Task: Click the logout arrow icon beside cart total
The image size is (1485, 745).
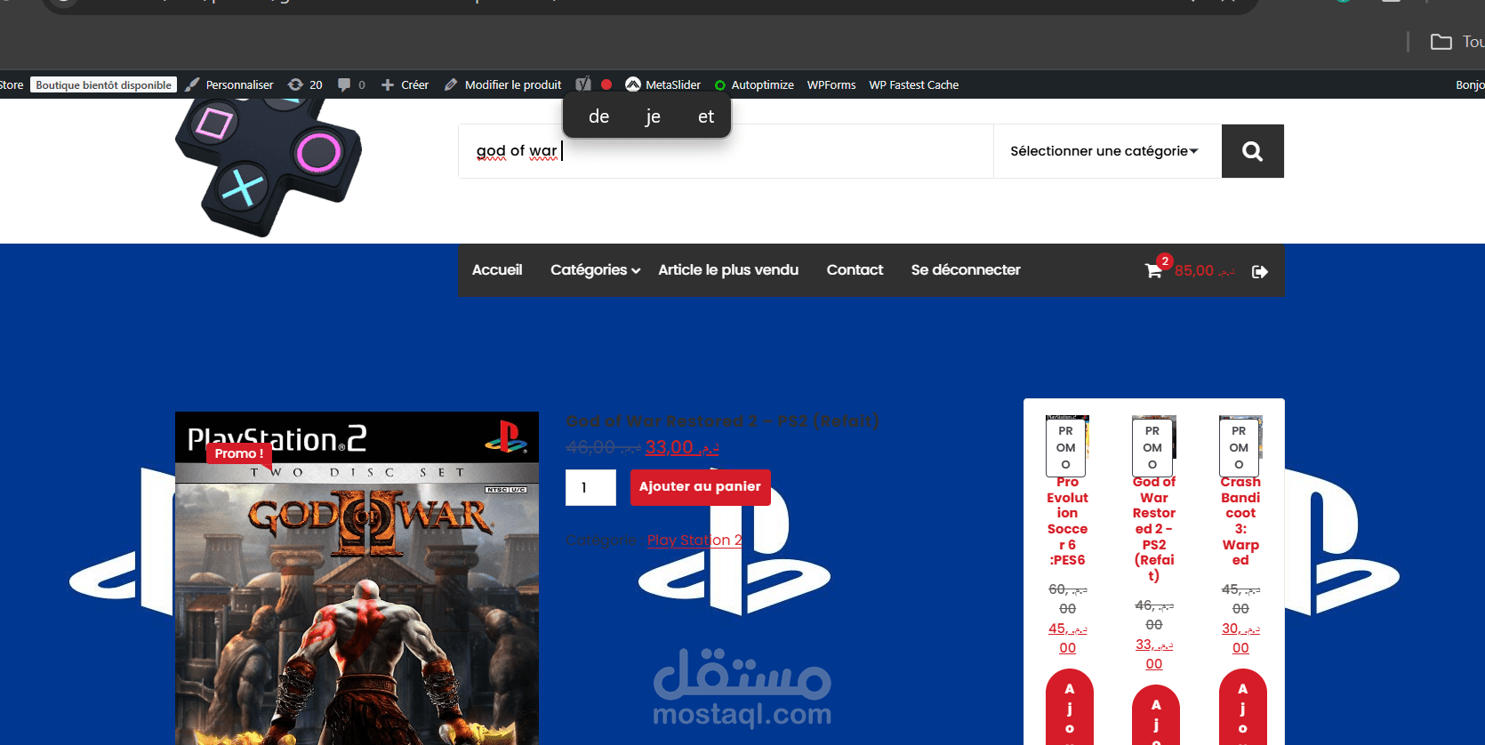Action: [x=1260, y=271]
